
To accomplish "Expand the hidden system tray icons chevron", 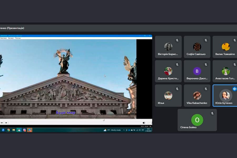I will click(124, 130).
